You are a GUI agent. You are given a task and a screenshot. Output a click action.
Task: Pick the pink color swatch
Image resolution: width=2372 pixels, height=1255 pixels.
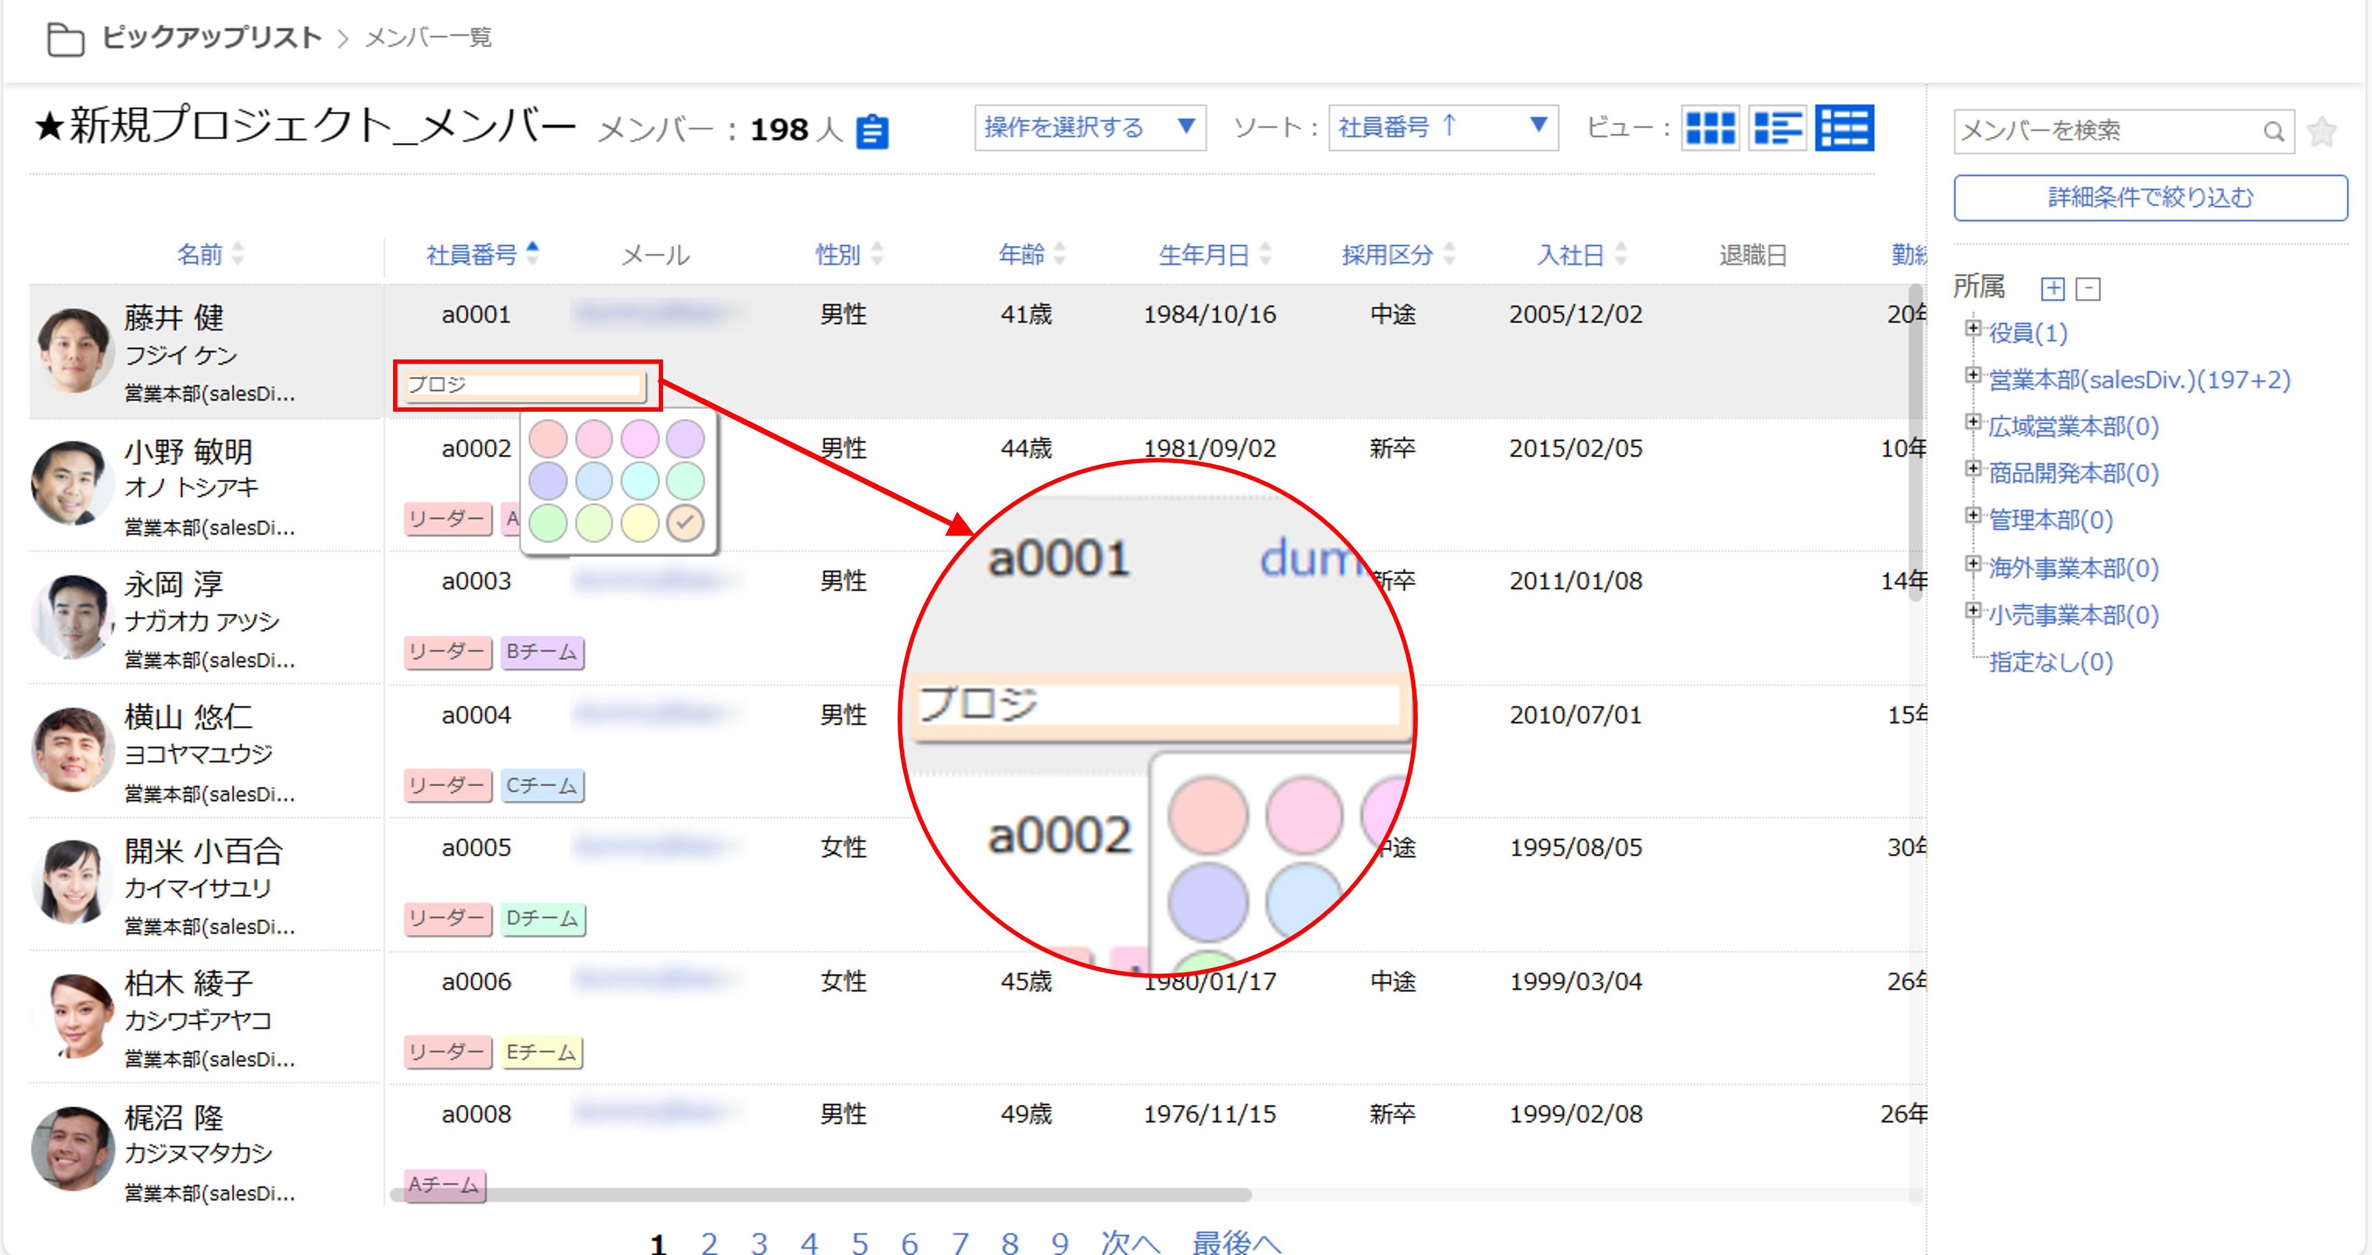(594, 439)
